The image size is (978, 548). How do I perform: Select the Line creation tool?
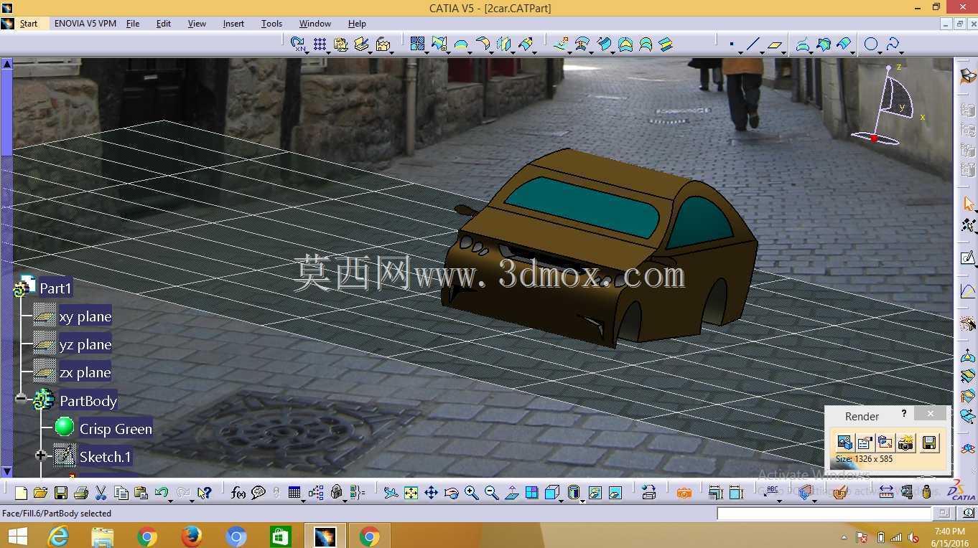pos(753,44)
